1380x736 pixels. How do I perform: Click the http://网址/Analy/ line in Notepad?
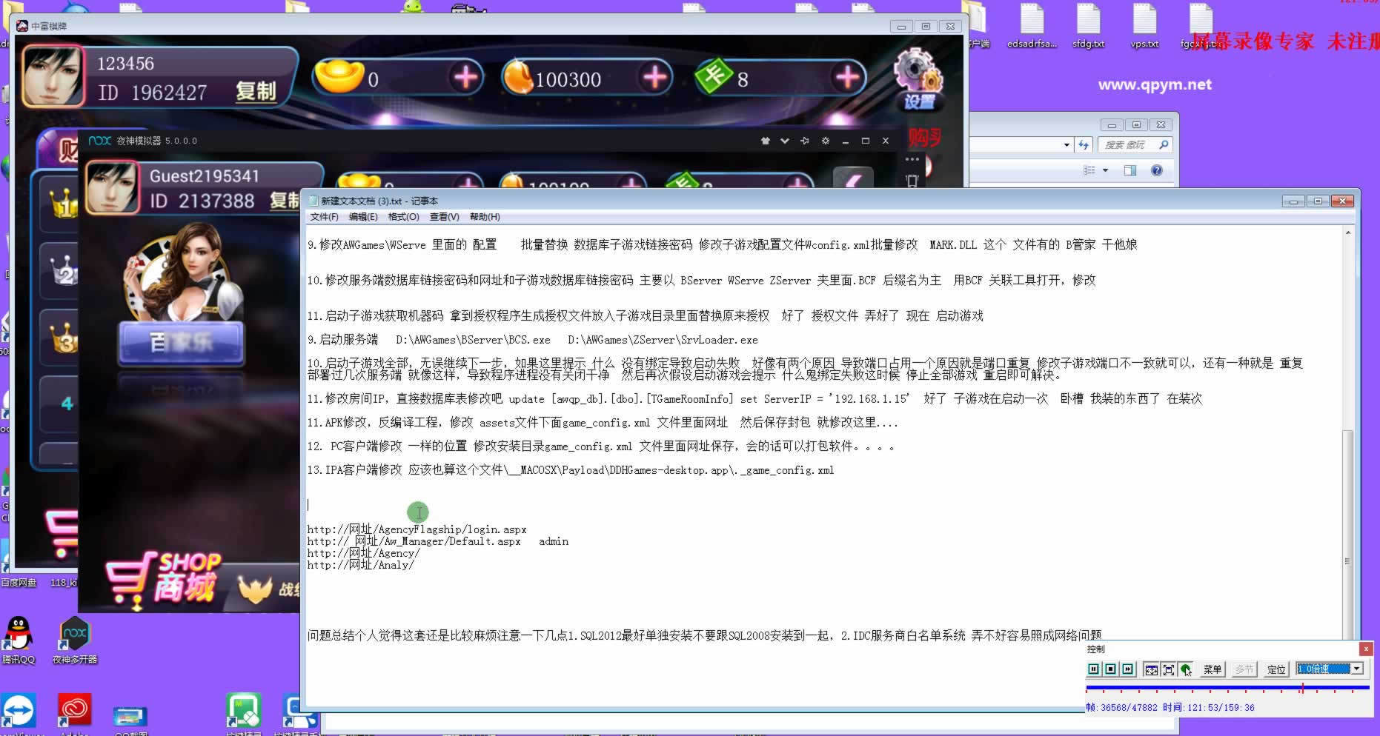pyautogui.click(x=361, y=565)
